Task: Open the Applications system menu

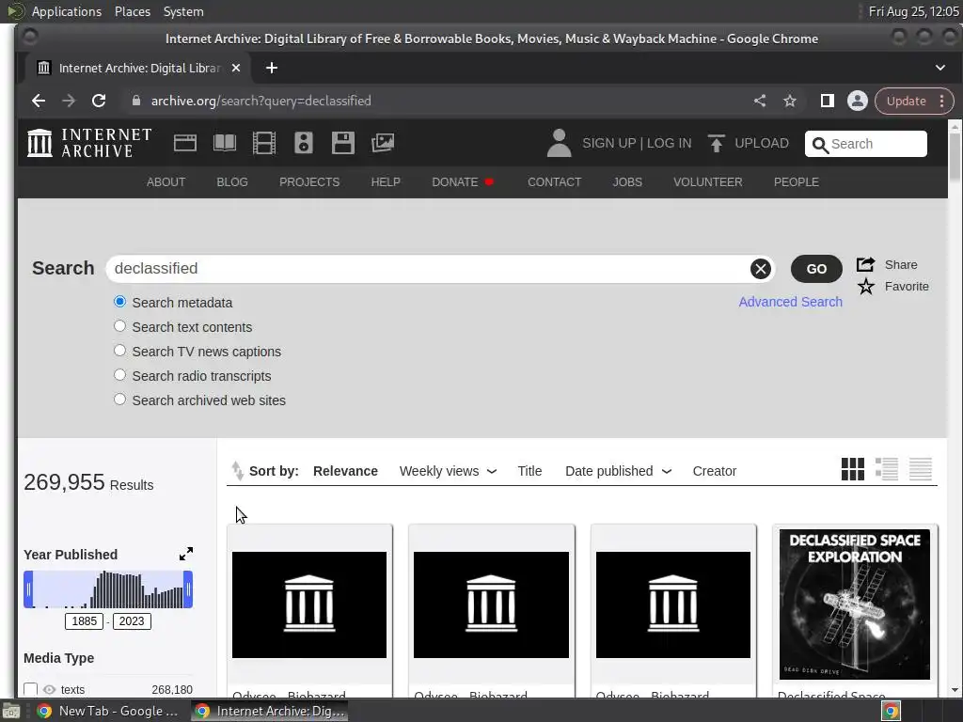Action: [67, 11]
